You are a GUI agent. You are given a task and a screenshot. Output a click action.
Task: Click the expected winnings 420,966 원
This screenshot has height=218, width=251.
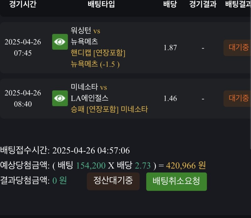pos(186,165)
